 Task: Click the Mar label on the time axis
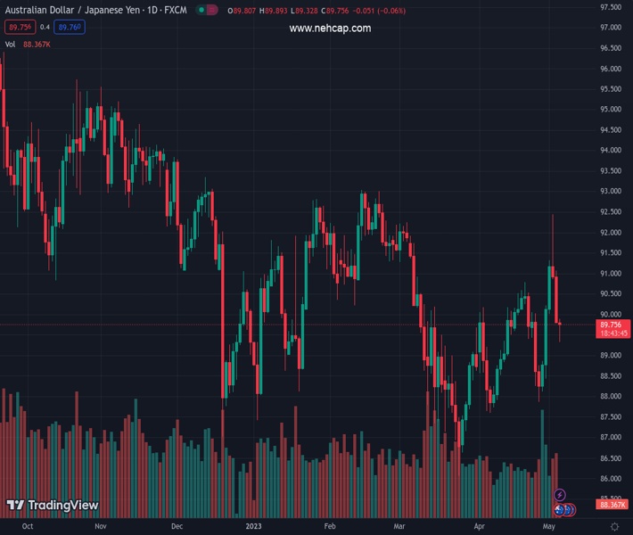coord(399,527)
